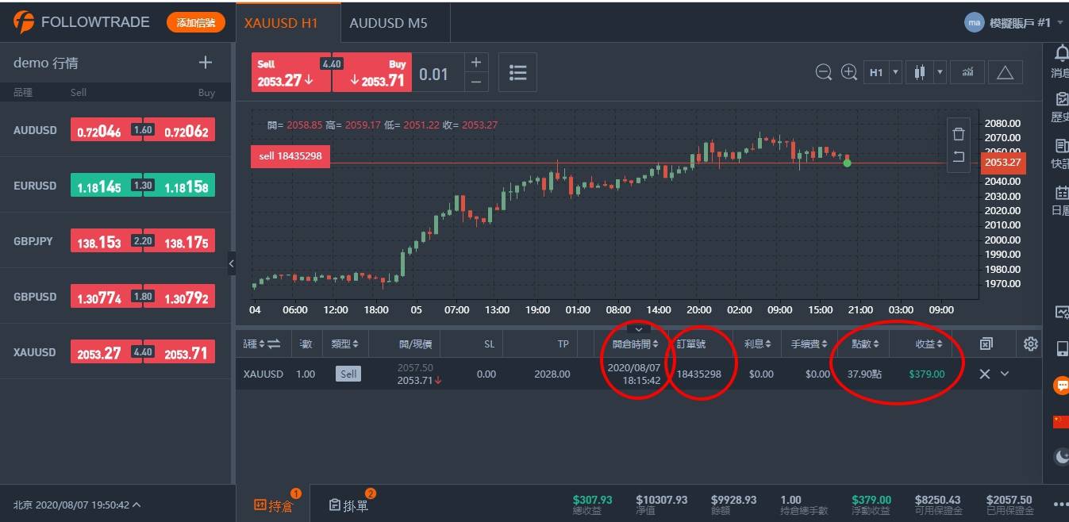Click the sell 18435298 chart order label
Screen dimensions: 1069x522
click(x=290, y=156)
